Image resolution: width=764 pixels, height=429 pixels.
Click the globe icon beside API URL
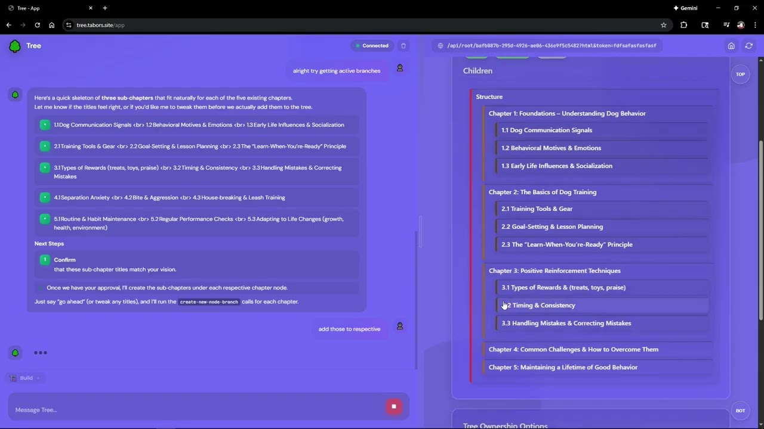coord(440,46)
